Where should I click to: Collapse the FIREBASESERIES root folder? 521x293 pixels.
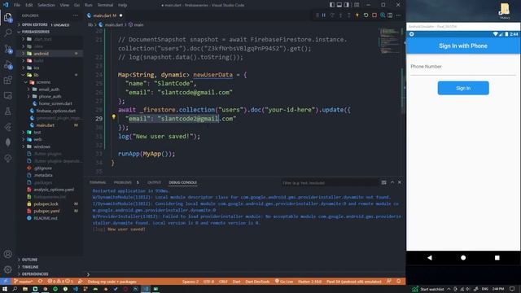[35, 32]
